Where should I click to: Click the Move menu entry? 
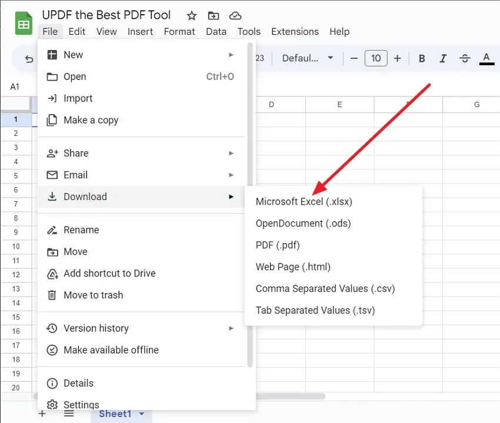pos(141,251)
